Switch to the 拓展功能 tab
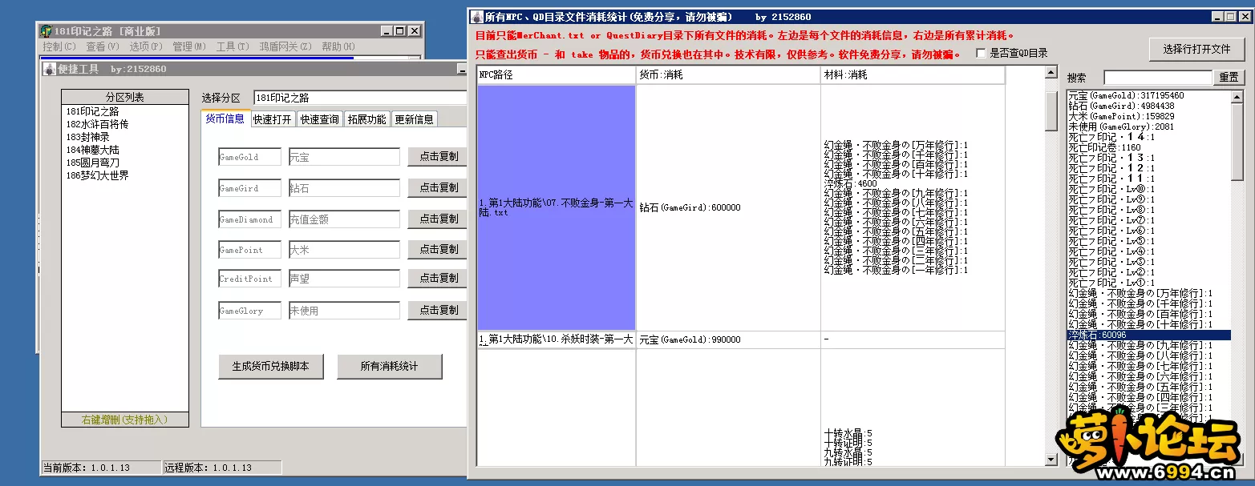Viewport: 1255px width, 486px height. pyautogui.click(x=366, y=119)
